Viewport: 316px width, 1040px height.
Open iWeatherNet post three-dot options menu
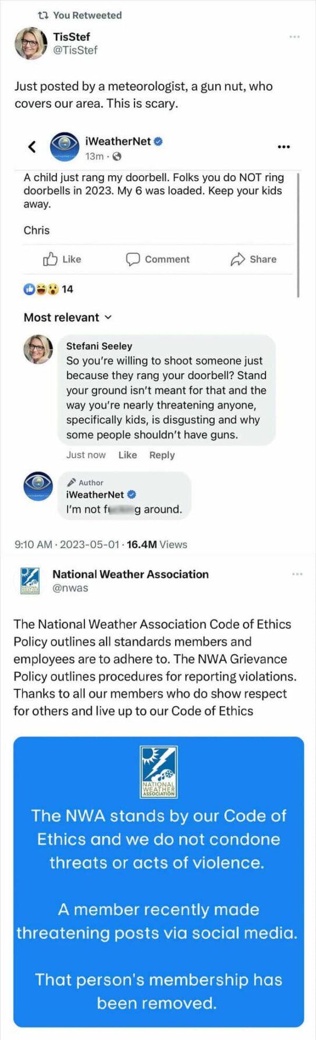(x=283, y=147)
